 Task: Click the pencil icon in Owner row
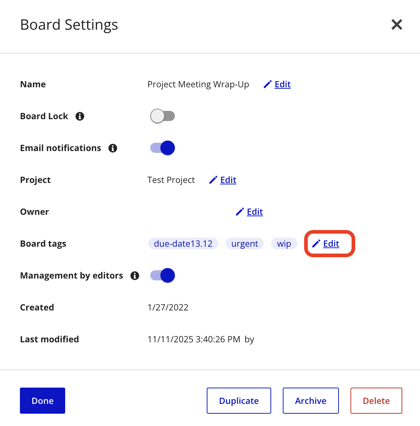point(240,212)
